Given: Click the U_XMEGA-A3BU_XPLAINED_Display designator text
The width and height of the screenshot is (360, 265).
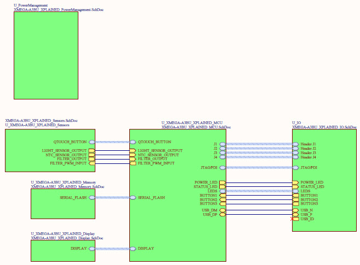Looking at the screenshot, I should [63, 234].
